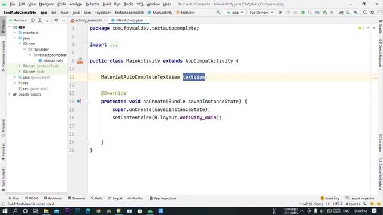Click the warning indicator in editor corner
This screenshot has height=215, width=383.
[361, 28]
